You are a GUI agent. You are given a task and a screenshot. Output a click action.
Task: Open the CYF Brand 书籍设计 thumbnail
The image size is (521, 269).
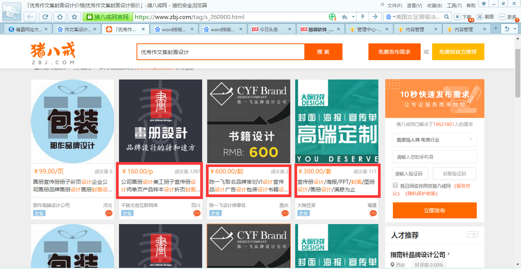(249, 121)
